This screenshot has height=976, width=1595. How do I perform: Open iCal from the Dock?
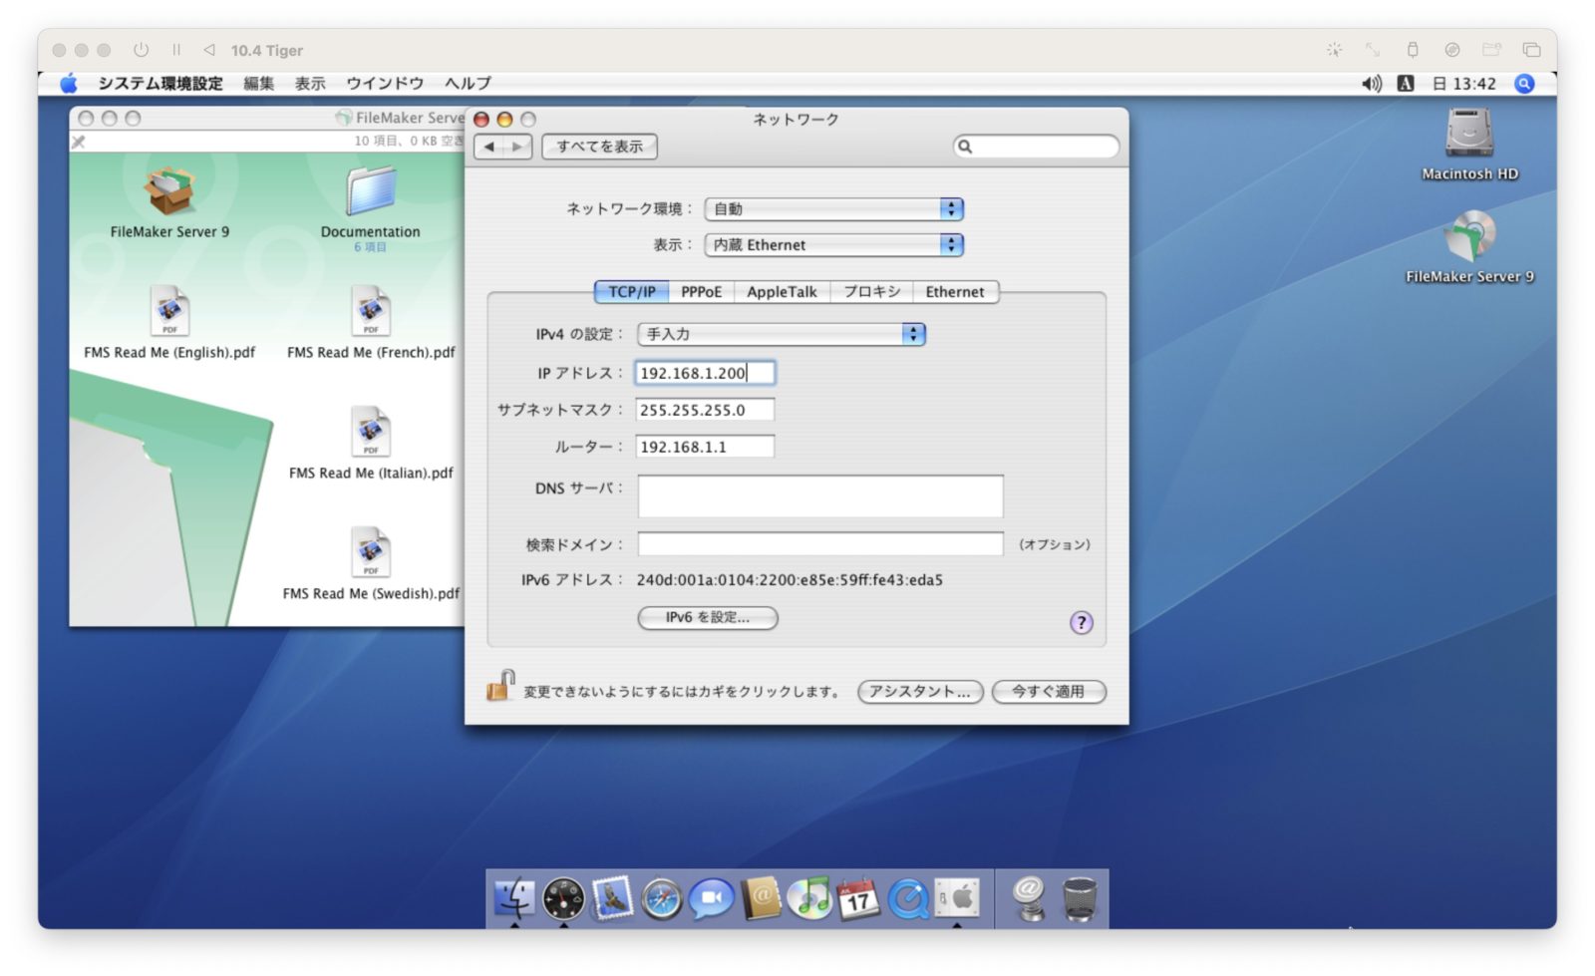point(859,897)
